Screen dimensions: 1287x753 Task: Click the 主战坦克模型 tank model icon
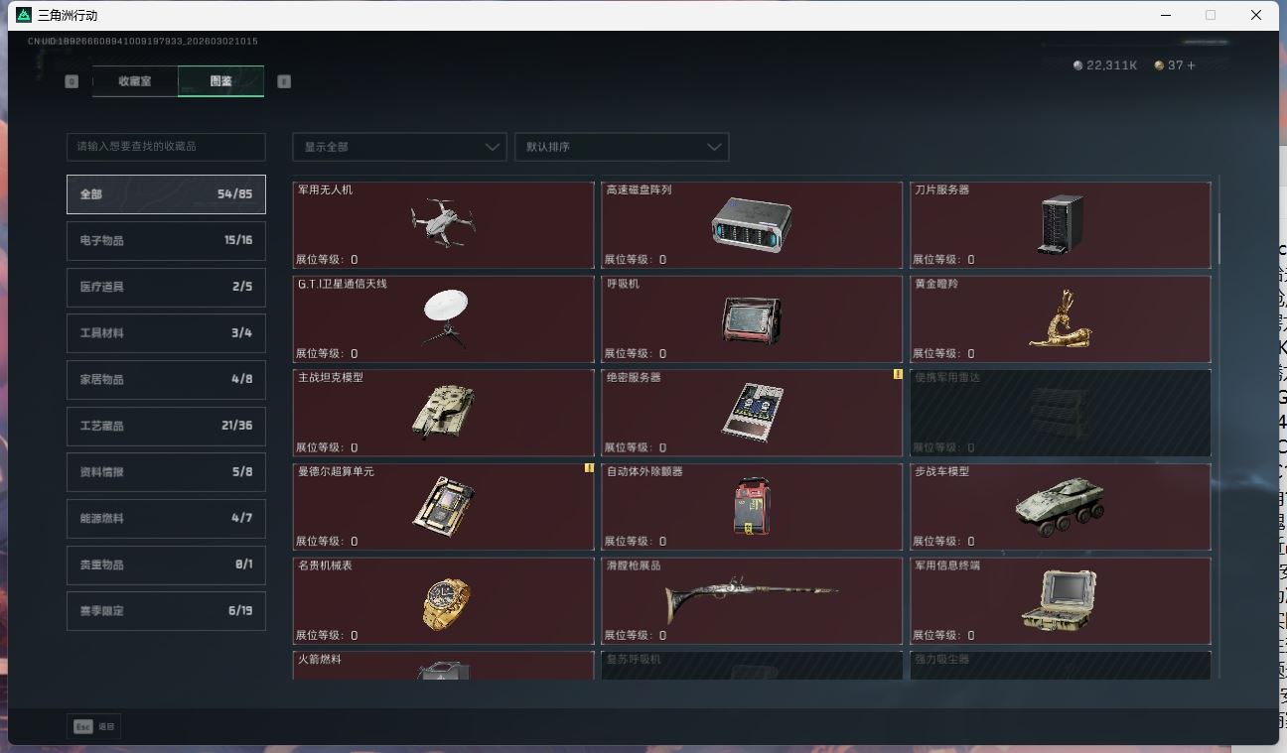[444, 412]
